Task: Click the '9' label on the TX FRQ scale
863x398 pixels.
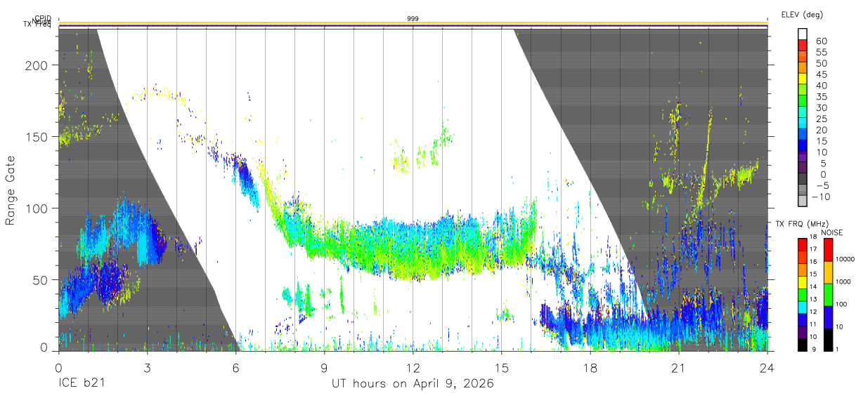Action: 814,350
